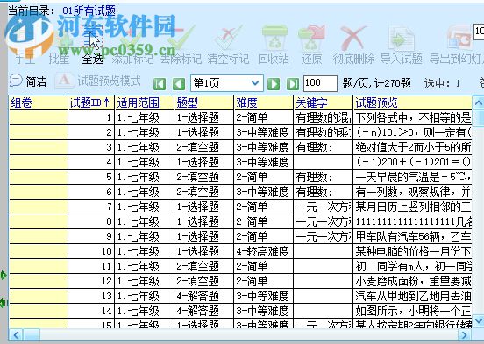This screenshot has height=344, width=484.
Task: Click the 题型 column header
Action: tap(203, 102)
